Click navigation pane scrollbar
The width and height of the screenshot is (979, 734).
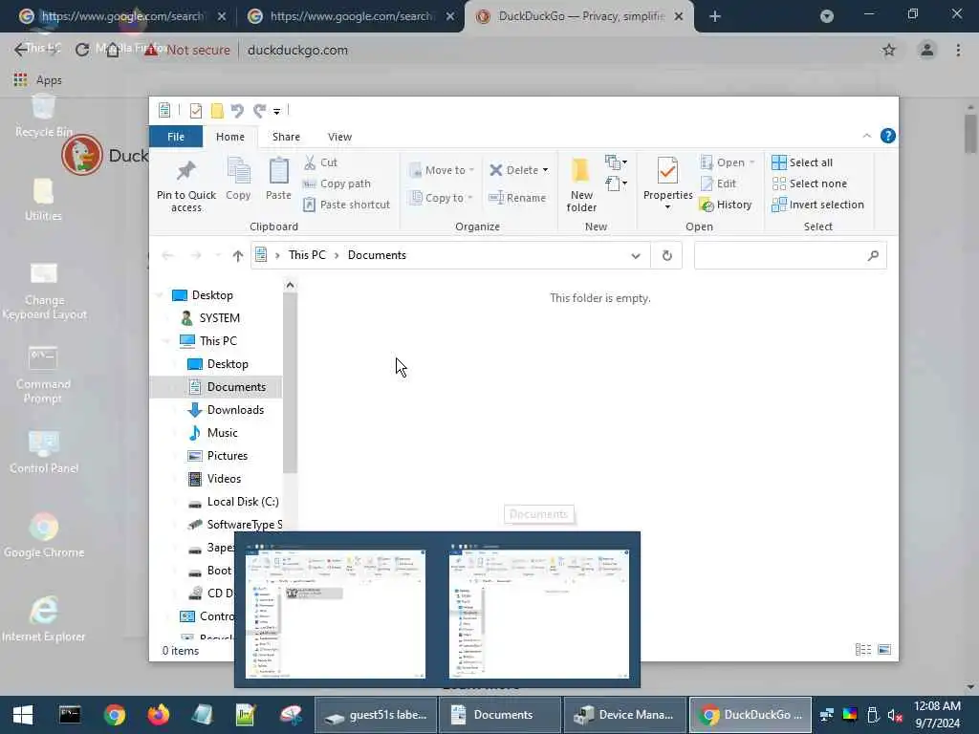click(x=290, y=384)
